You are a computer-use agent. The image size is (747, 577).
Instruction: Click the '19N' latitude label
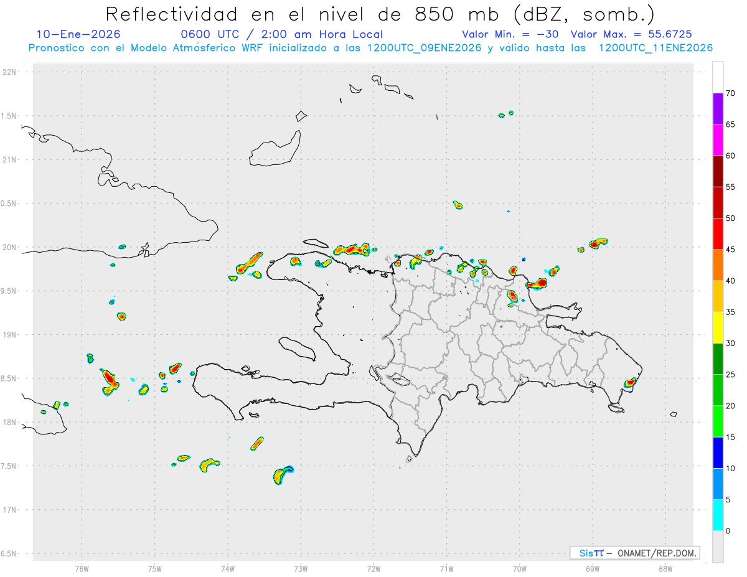[11, 335]
